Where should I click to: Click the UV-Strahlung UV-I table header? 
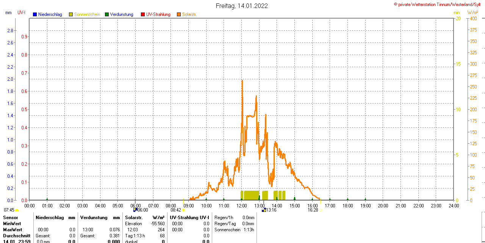[x=189, y=218]
